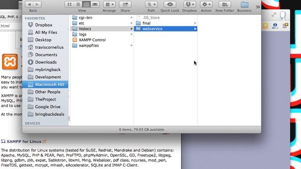Image resolution: width=301 pixels, height=169 pixels.
Task: Open the browser menu button
Action: pyautogui.click(x=285, y=26)
